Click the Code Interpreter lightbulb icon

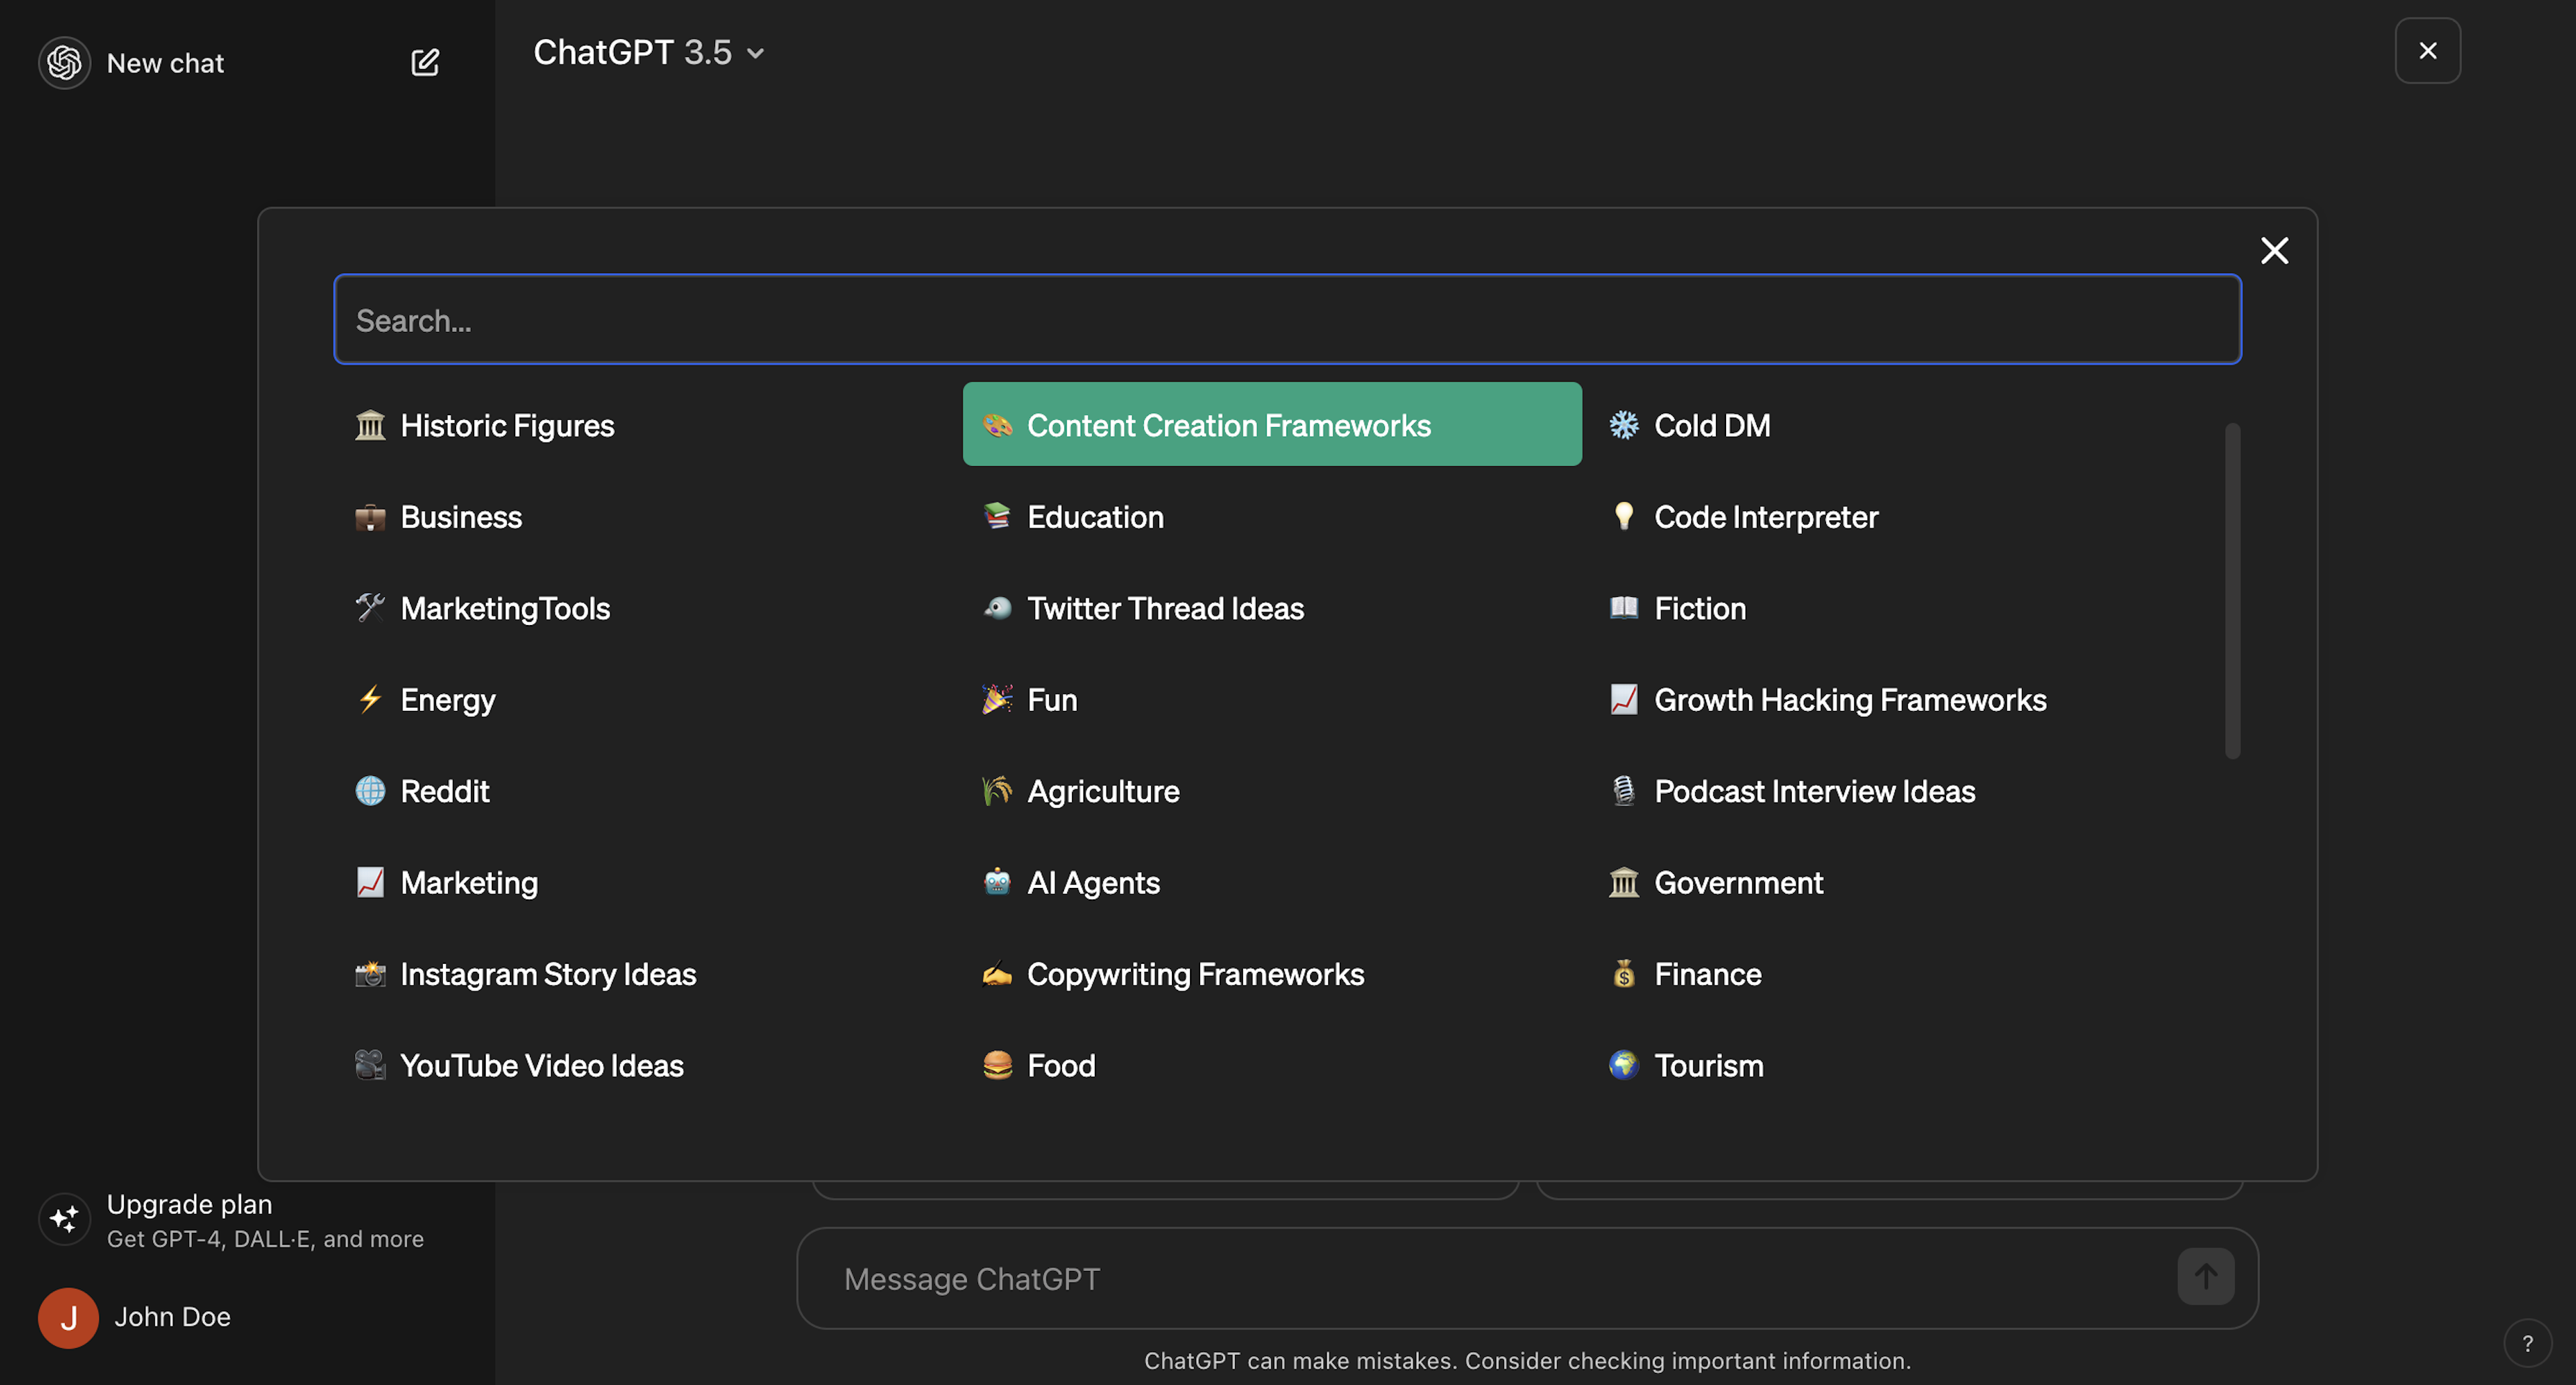(x=1624, y=517)
